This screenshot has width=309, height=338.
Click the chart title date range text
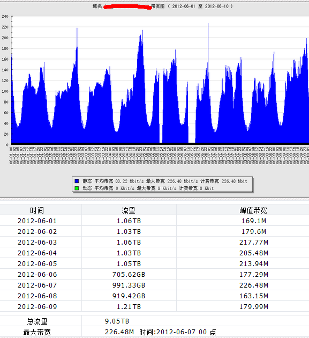200,6
